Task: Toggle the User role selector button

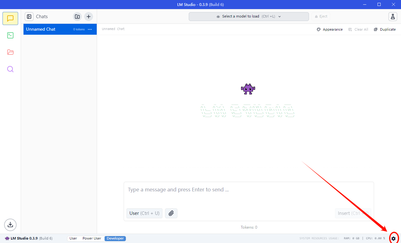Action: [144, 213]
